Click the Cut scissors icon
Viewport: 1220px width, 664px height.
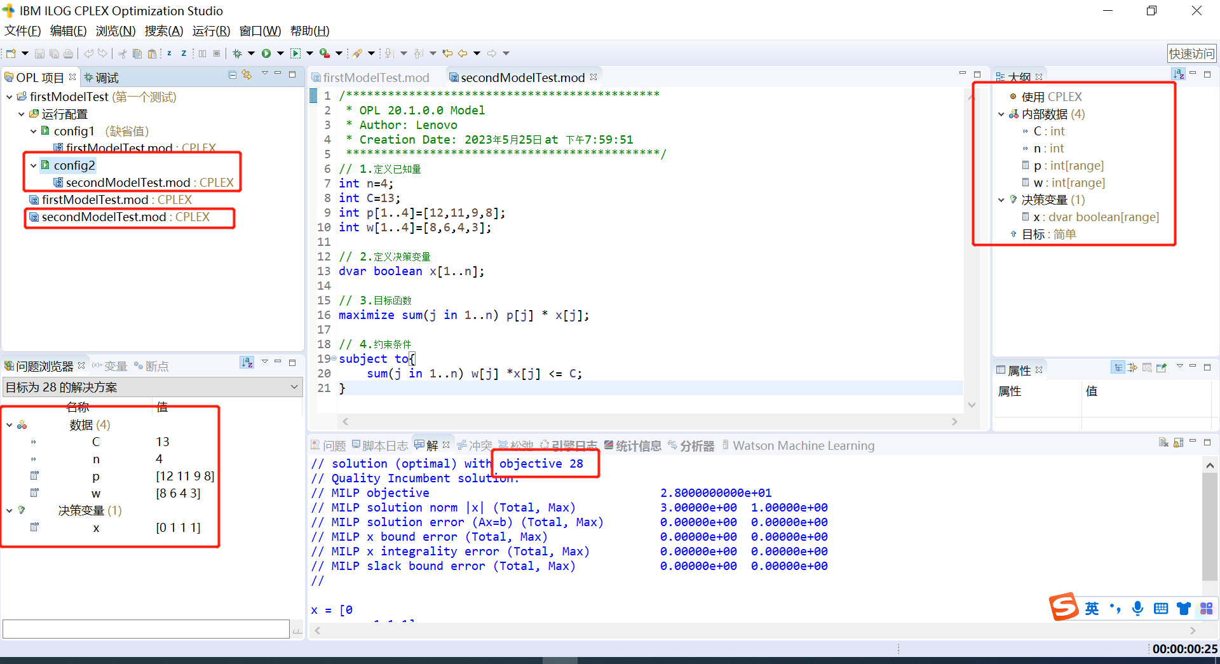123,53
